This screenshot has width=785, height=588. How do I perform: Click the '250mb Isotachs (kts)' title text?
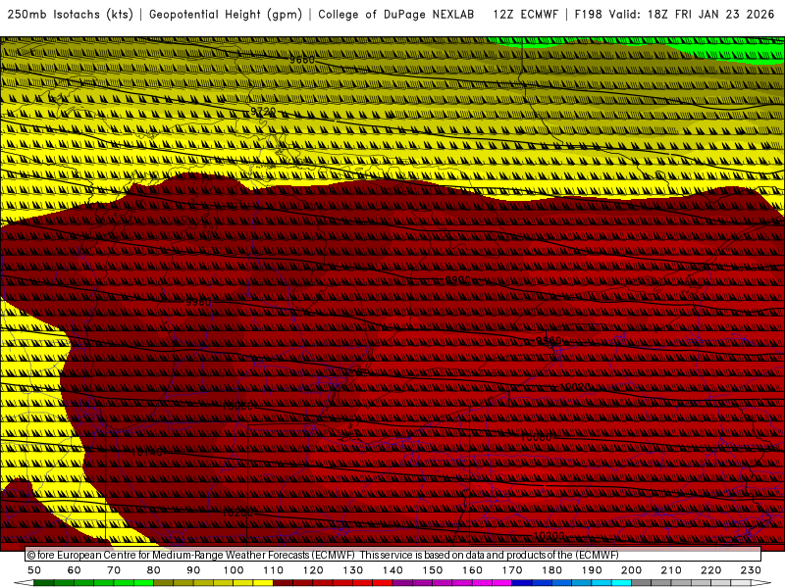70,15
